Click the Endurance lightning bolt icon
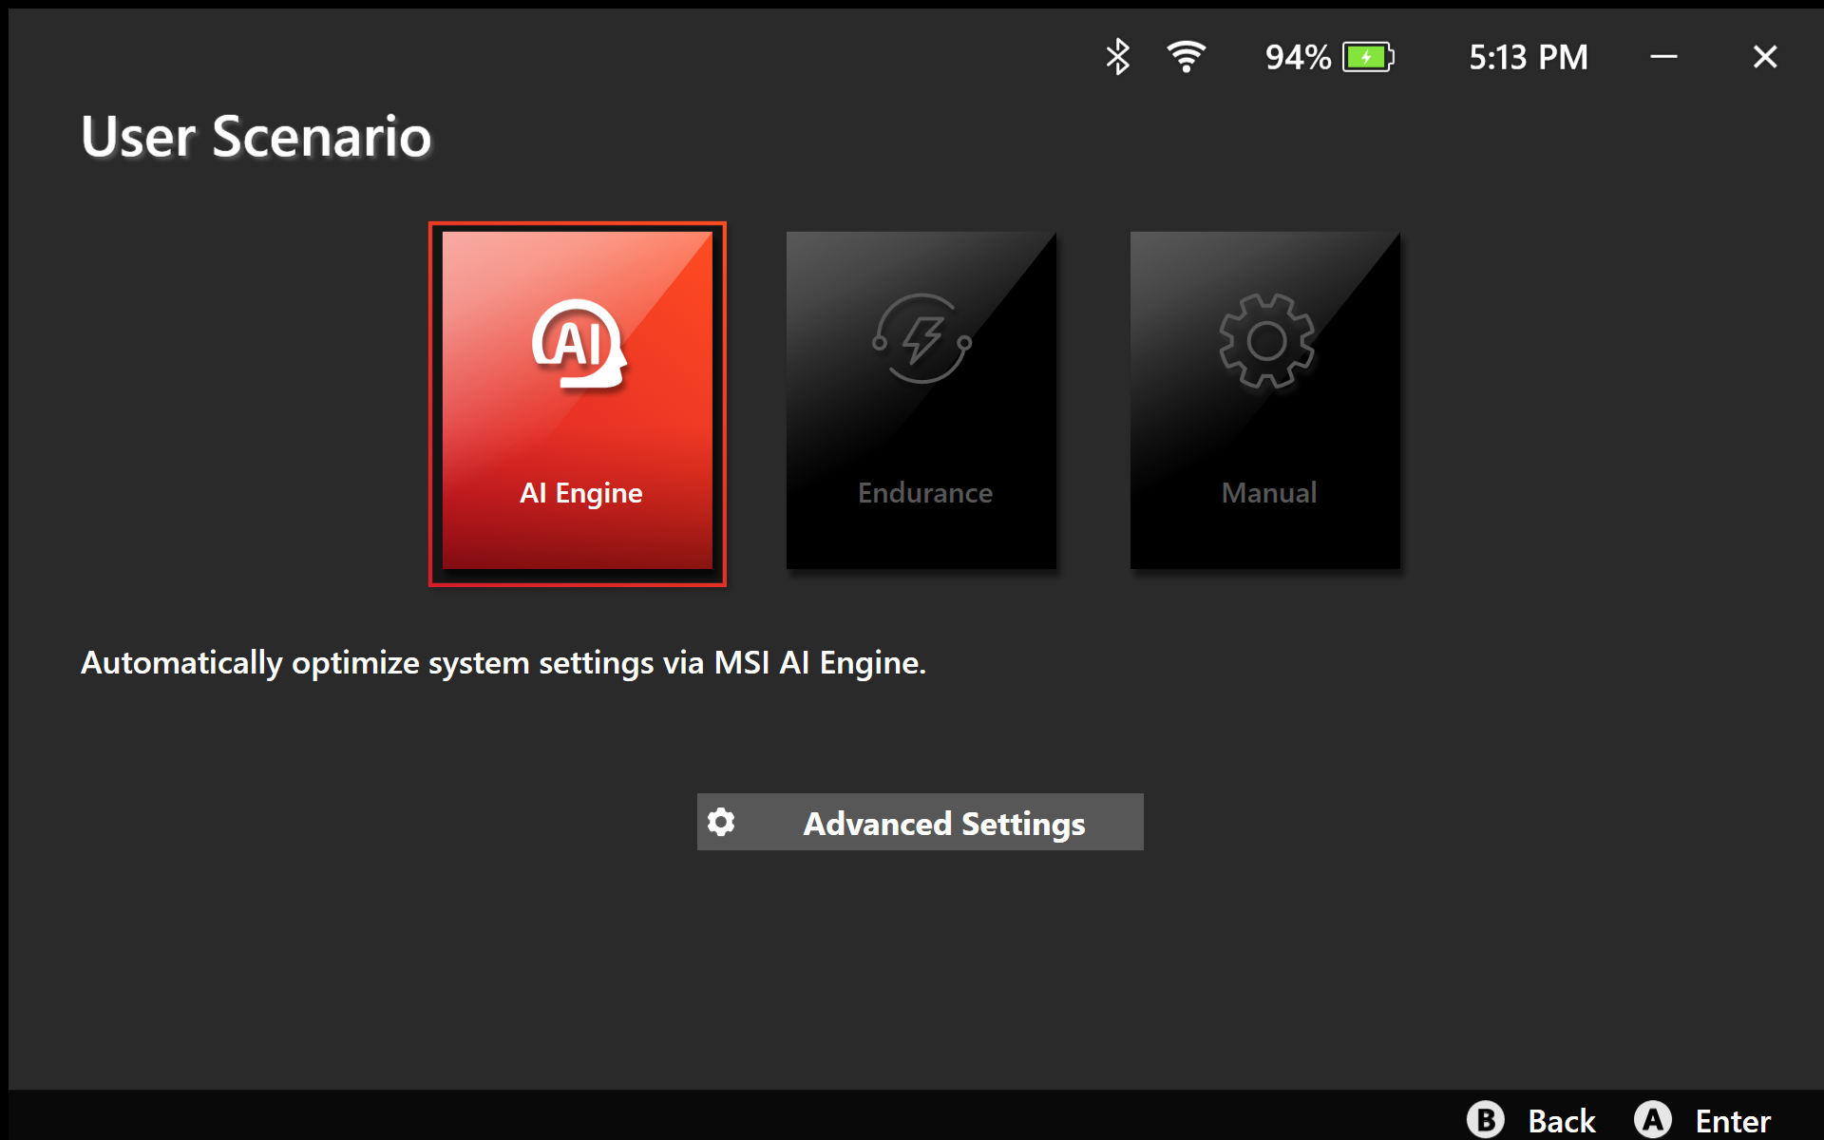This screenshot has height=1140, width=1824. 921,339
